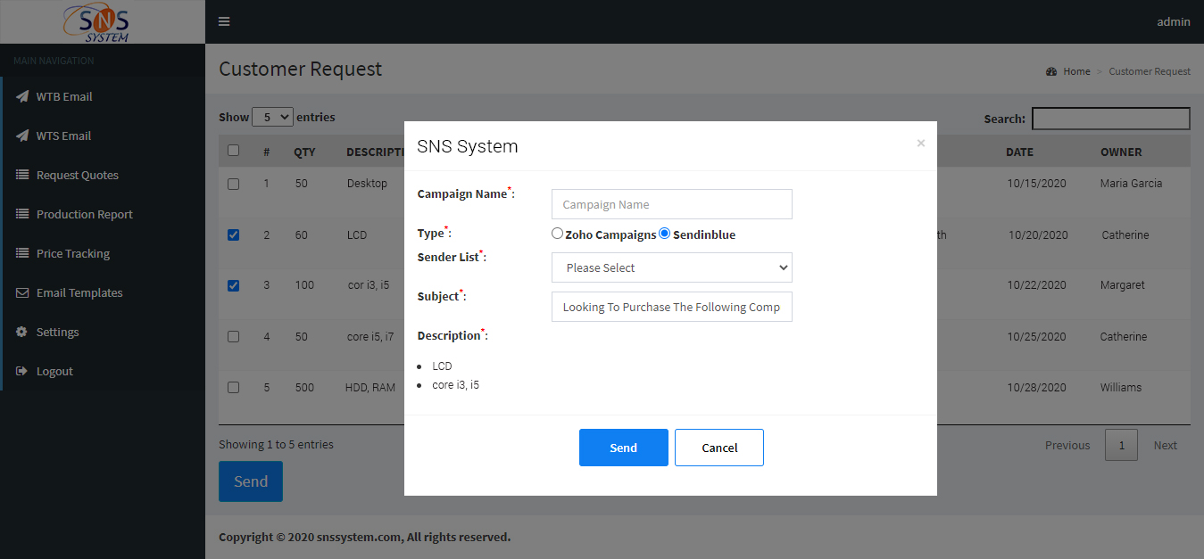Go to Price Tracking in the sidebar
Image resolution: width=1204 pixels, height=559 pixels.
tap(72, 253)
